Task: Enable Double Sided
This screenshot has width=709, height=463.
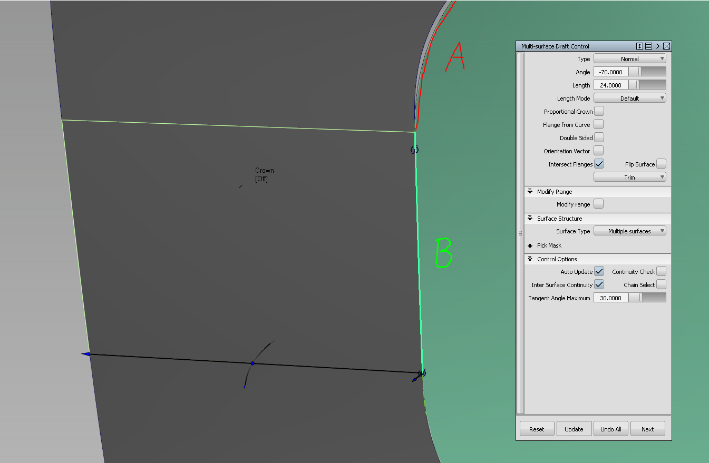Action: (599, 137)
